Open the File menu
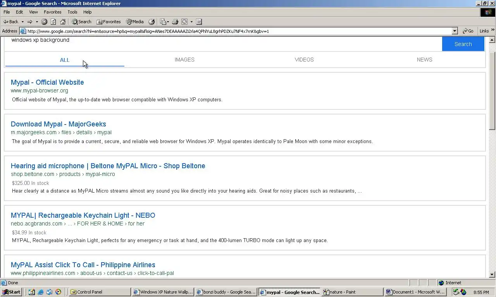The width and height of the screenshot is (496, 297). (x=7, y=12)
